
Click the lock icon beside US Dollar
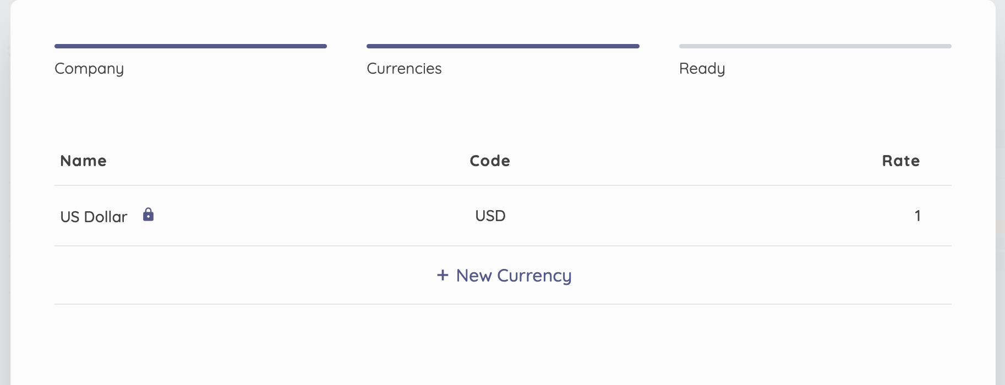click(x=148, y=215)
